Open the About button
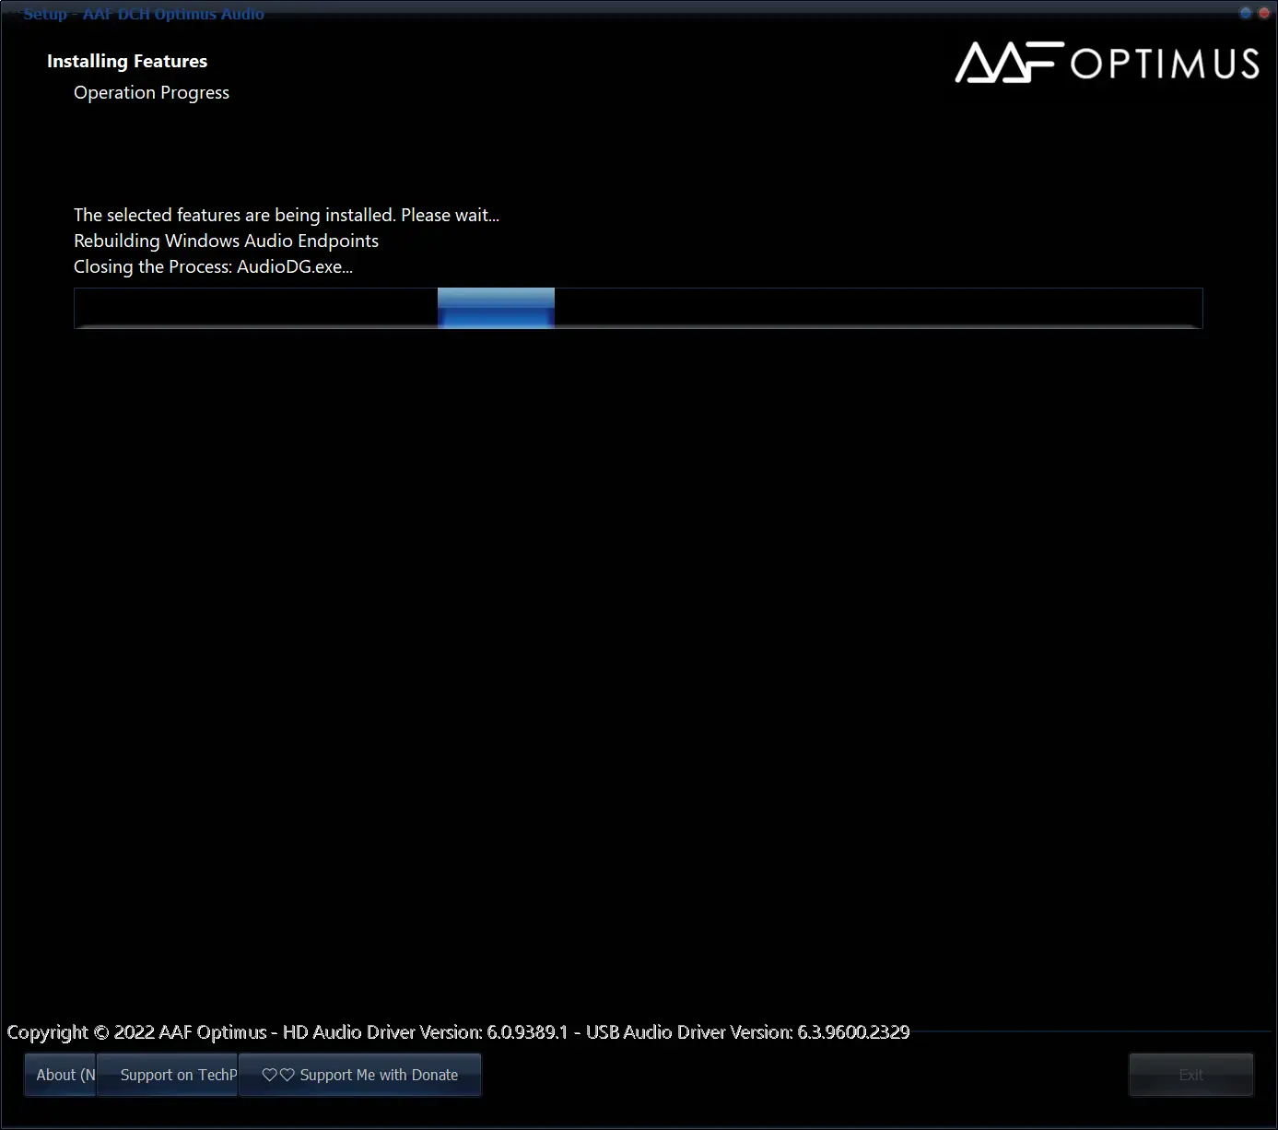Image resolution: width=1278 pixels, height=1130 pixels. pyautogui.click(x=60, y=1075)
